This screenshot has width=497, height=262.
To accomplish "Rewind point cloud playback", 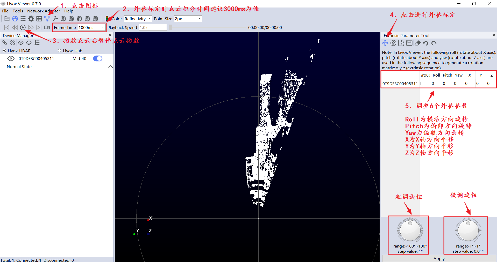I will click(x=15, y=27).
